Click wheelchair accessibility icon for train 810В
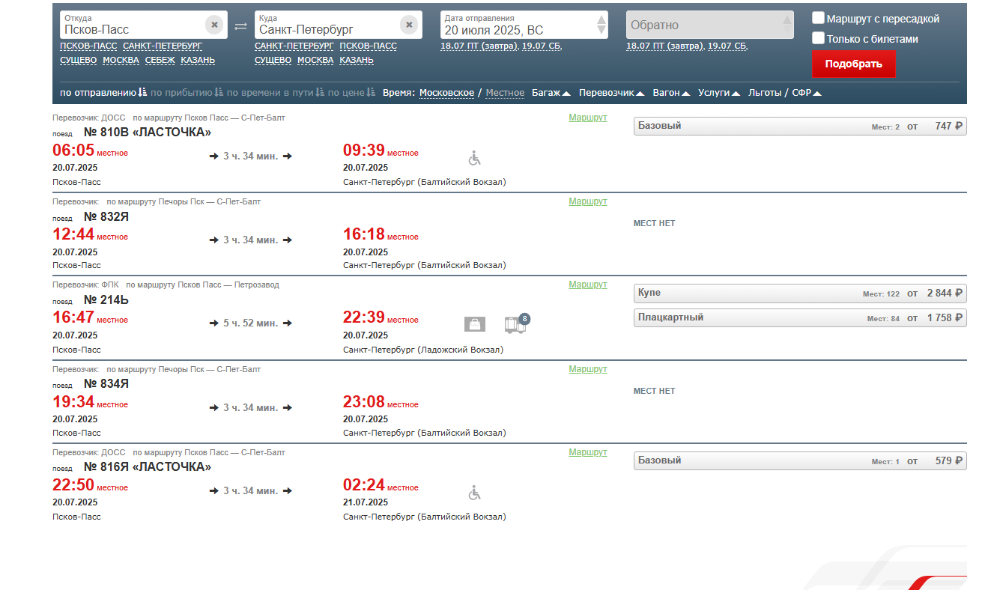 tap(474, 158)
